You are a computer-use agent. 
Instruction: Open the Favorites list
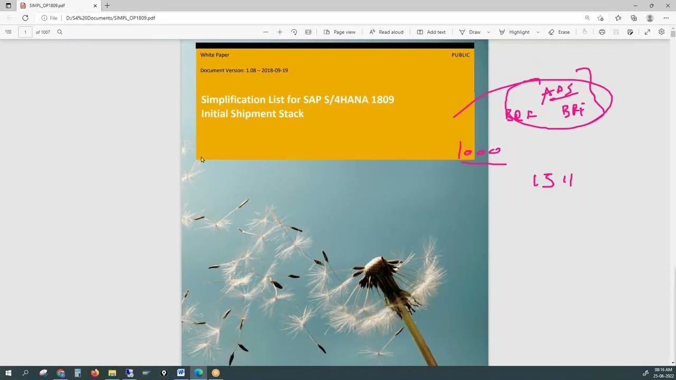click(618, 18)
